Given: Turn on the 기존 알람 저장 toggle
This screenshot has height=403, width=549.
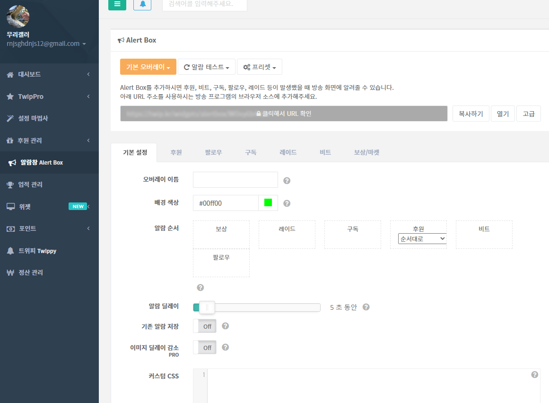Looking at the screenshot, I should click(204, 326).
